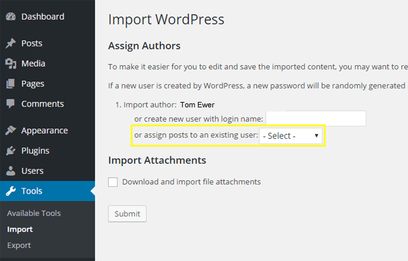Click the 'or assign posts to an existing user' label

(196, 135)
